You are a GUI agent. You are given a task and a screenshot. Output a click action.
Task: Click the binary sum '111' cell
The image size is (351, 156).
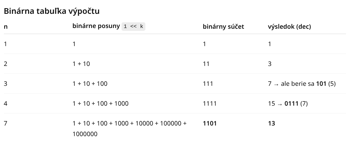208,84
